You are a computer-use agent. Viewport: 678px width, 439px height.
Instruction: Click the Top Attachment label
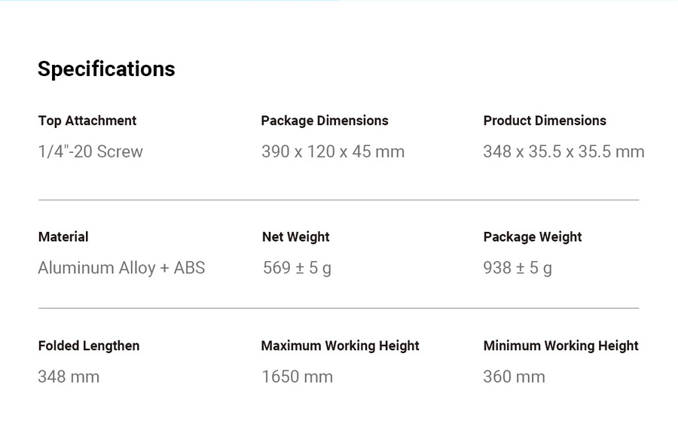click(87, 120)
